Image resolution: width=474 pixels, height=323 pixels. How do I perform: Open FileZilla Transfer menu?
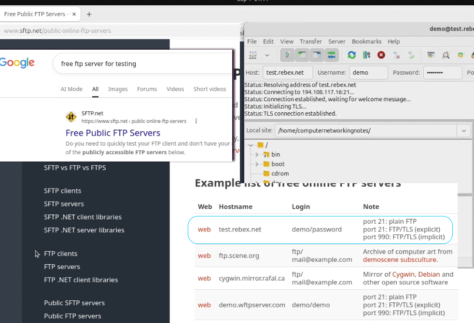(310, 41)
